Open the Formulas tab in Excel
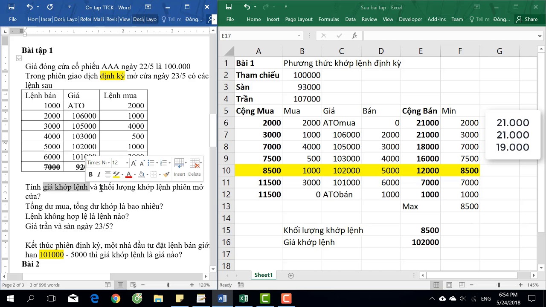The height and width of the screenshot is (307, 546). tap(329, 19)
